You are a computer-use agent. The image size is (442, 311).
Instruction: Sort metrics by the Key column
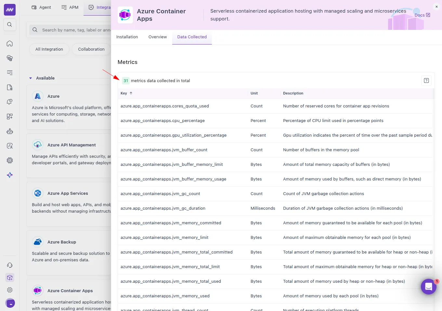pos(126,93)
